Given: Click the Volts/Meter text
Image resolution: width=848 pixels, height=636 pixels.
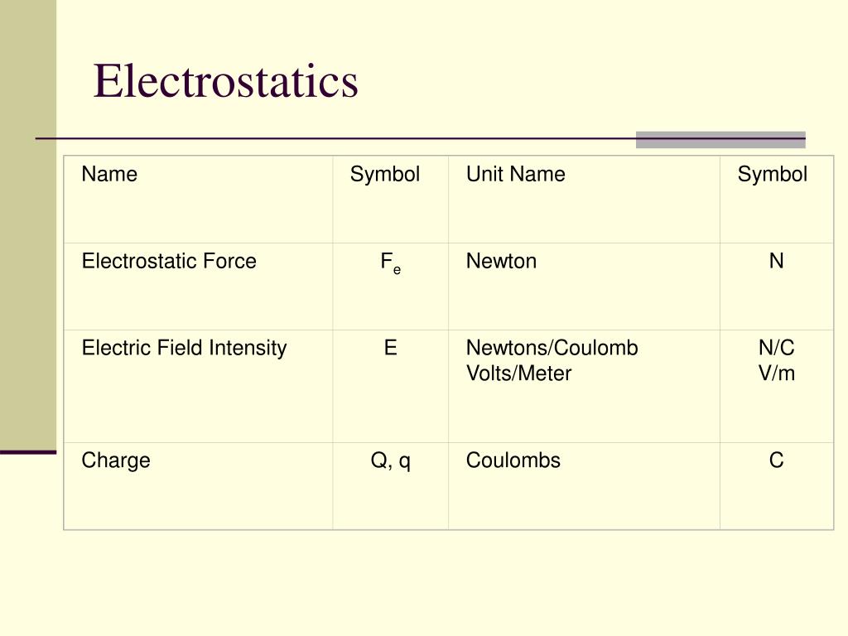Looking at the screenshot, I should point(518,373).
